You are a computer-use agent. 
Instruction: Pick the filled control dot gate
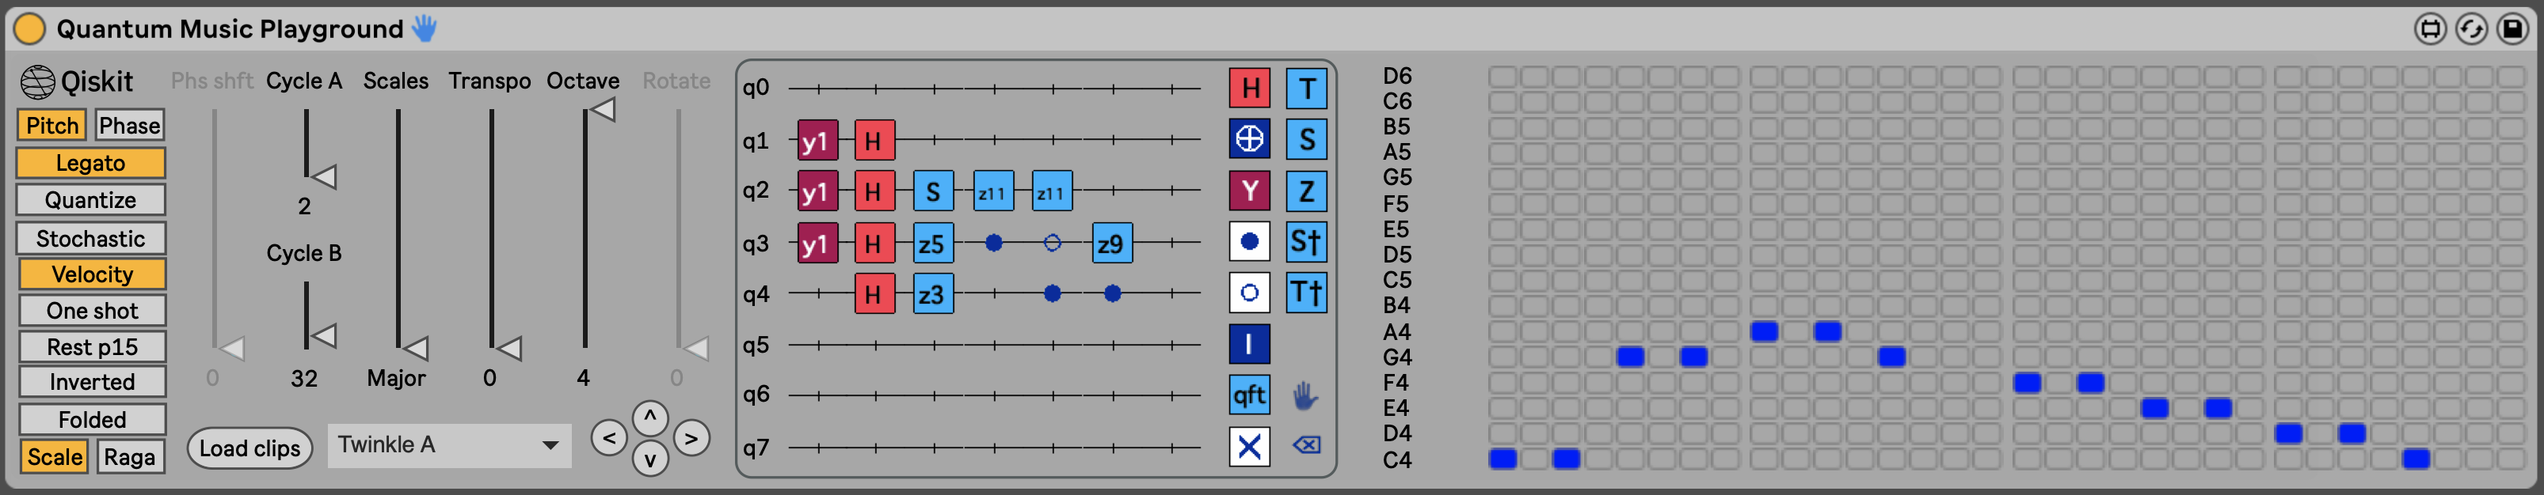(1249, 242)
